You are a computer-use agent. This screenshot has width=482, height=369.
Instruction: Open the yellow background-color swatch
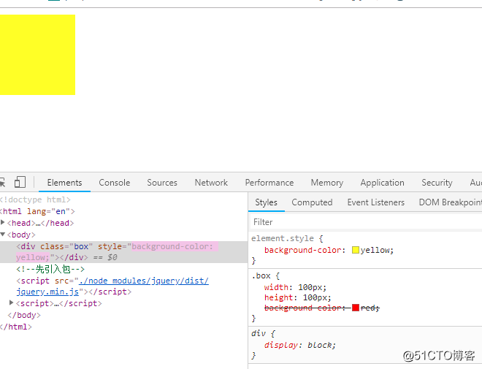click(356, 250)
